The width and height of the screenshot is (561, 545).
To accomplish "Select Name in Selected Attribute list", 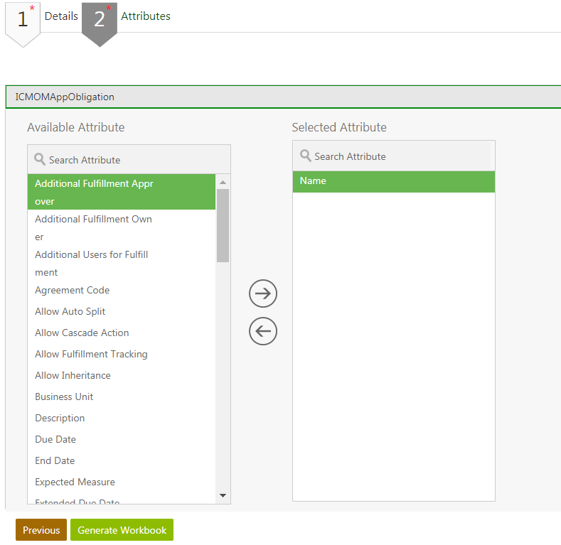I will [393, 181].
